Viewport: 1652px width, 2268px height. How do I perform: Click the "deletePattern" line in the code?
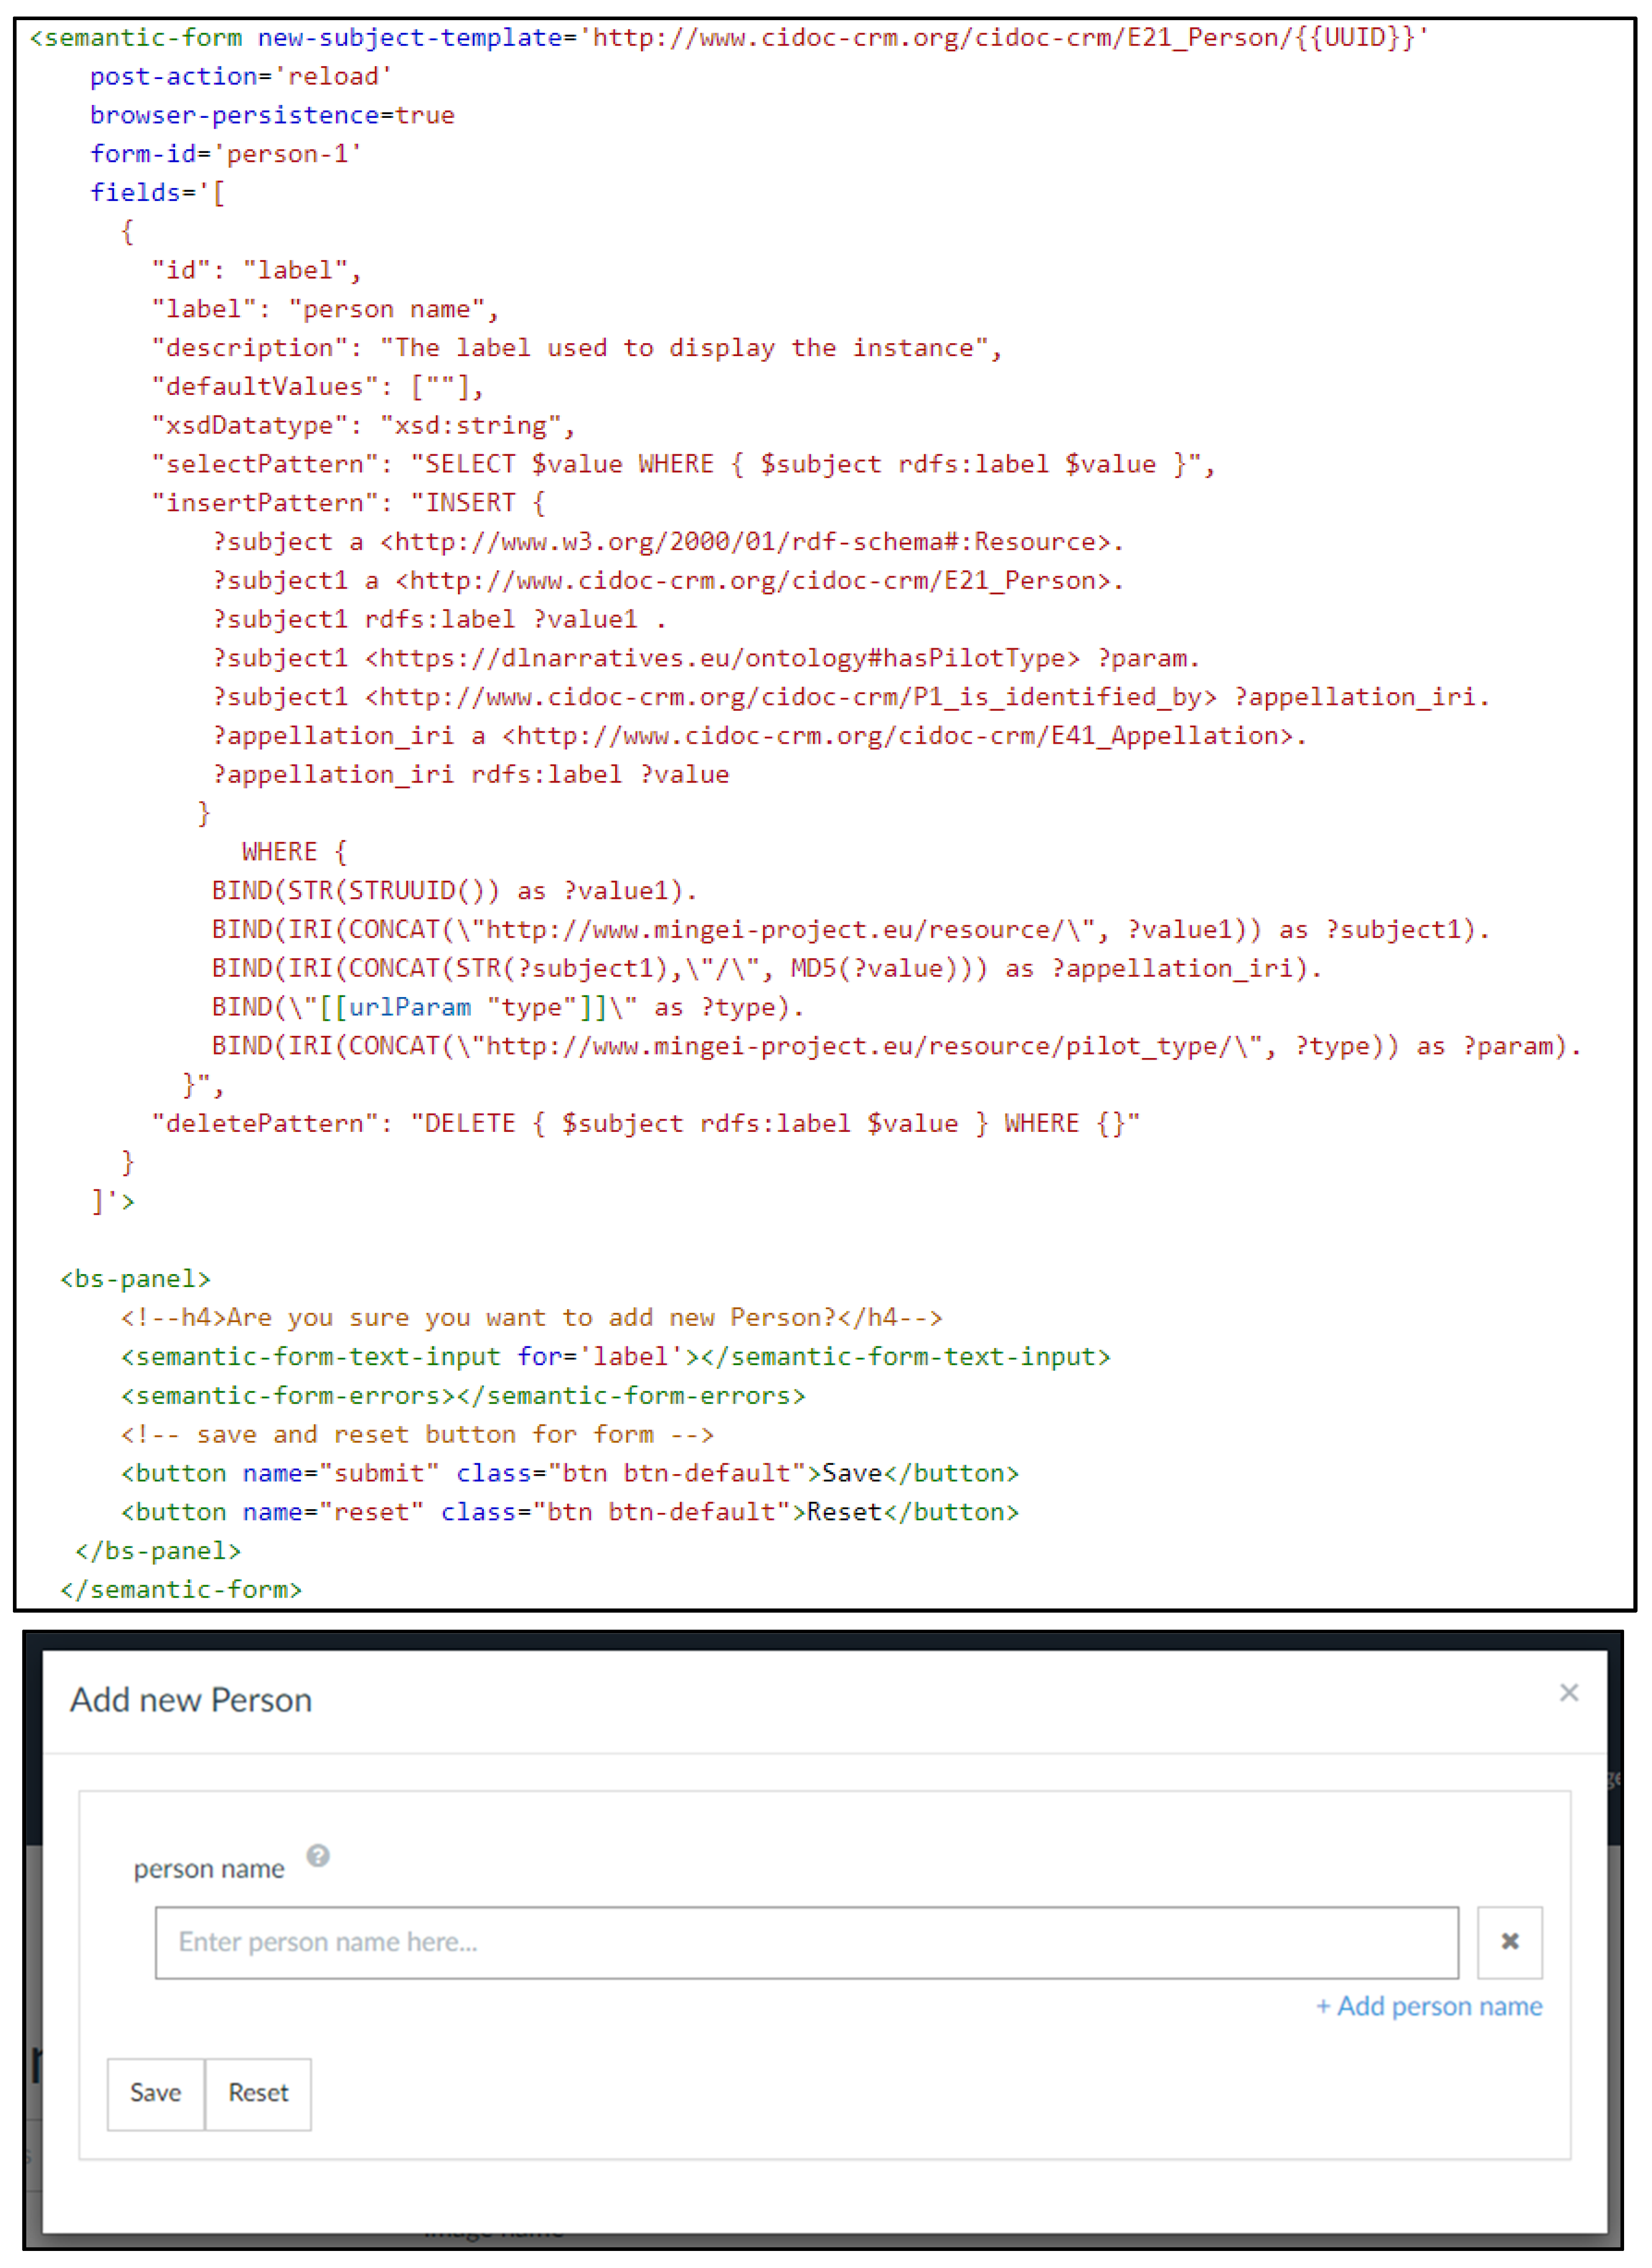click(x=645, y=1123)
